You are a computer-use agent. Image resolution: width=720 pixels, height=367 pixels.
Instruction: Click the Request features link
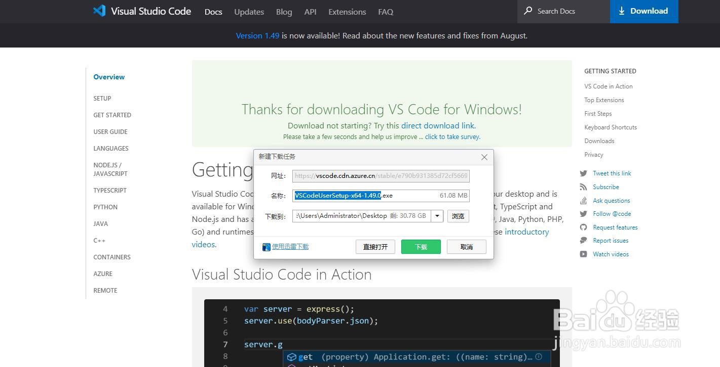coord(615,227)
